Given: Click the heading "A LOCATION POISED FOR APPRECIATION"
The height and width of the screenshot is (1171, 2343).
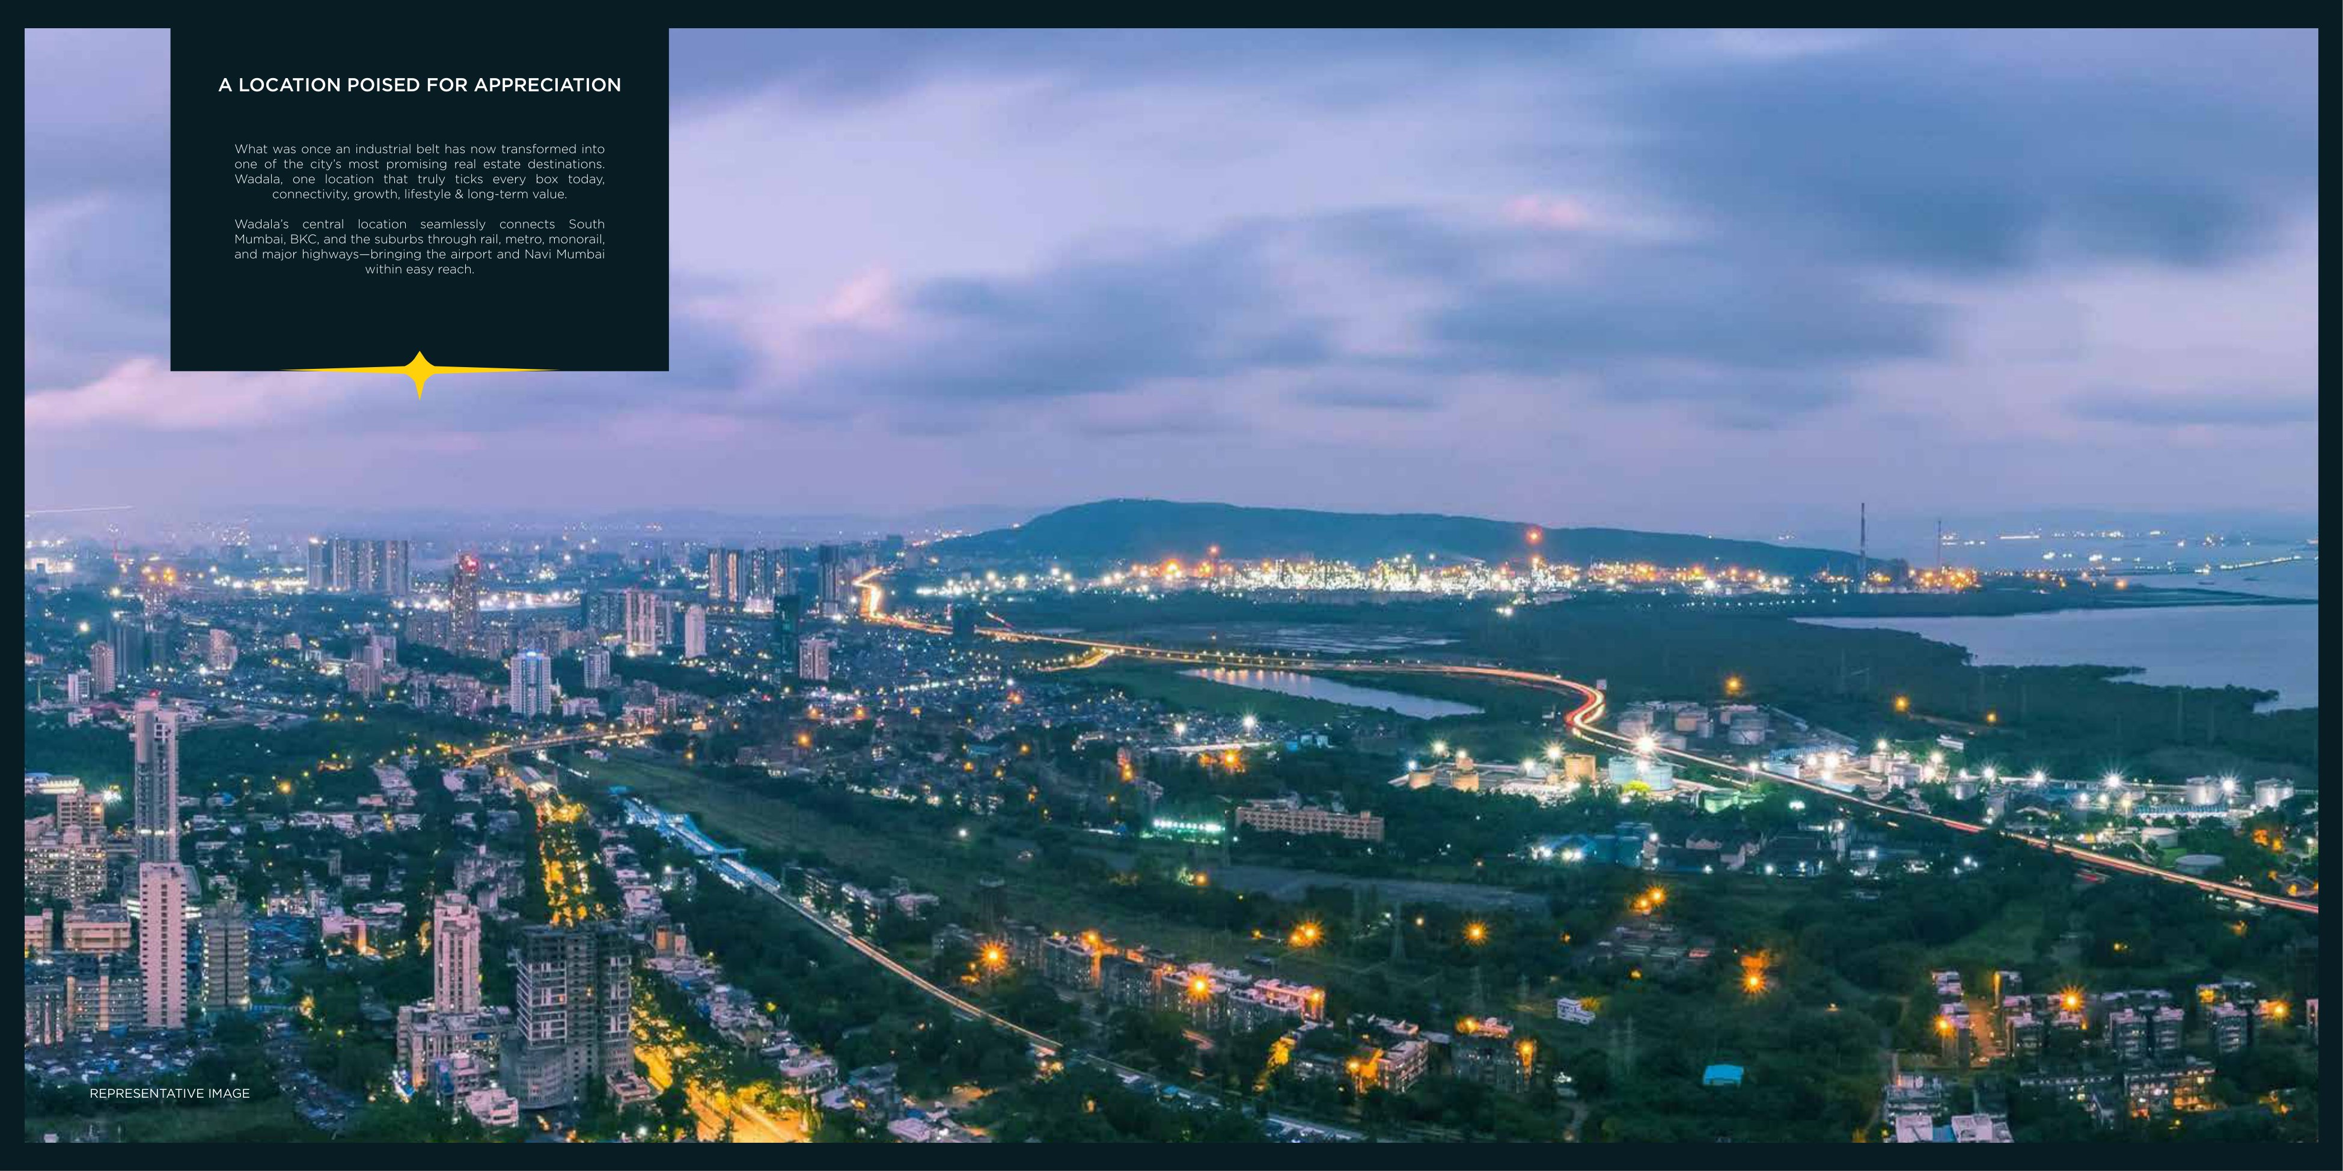Looking at the screenshot, I should tap(420, 85).
